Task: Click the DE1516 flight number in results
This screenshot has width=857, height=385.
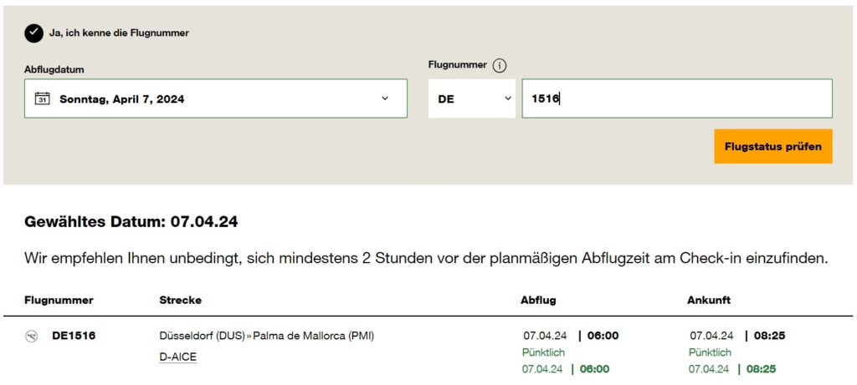Action: 74,337
